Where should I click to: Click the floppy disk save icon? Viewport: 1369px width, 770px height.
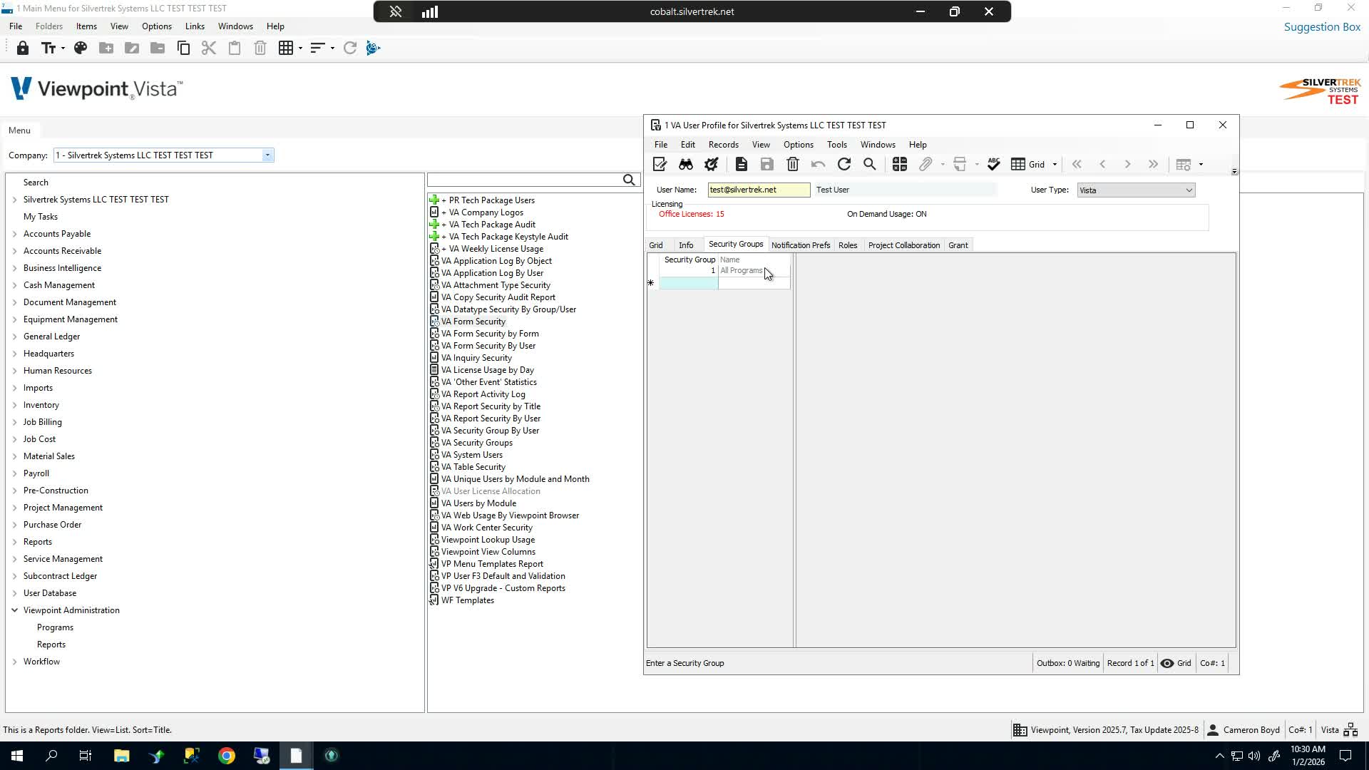(767, 165)
